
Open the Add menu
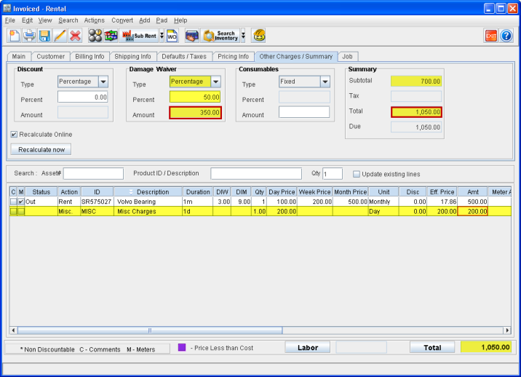pyautogui.click(x=144, y=20)
